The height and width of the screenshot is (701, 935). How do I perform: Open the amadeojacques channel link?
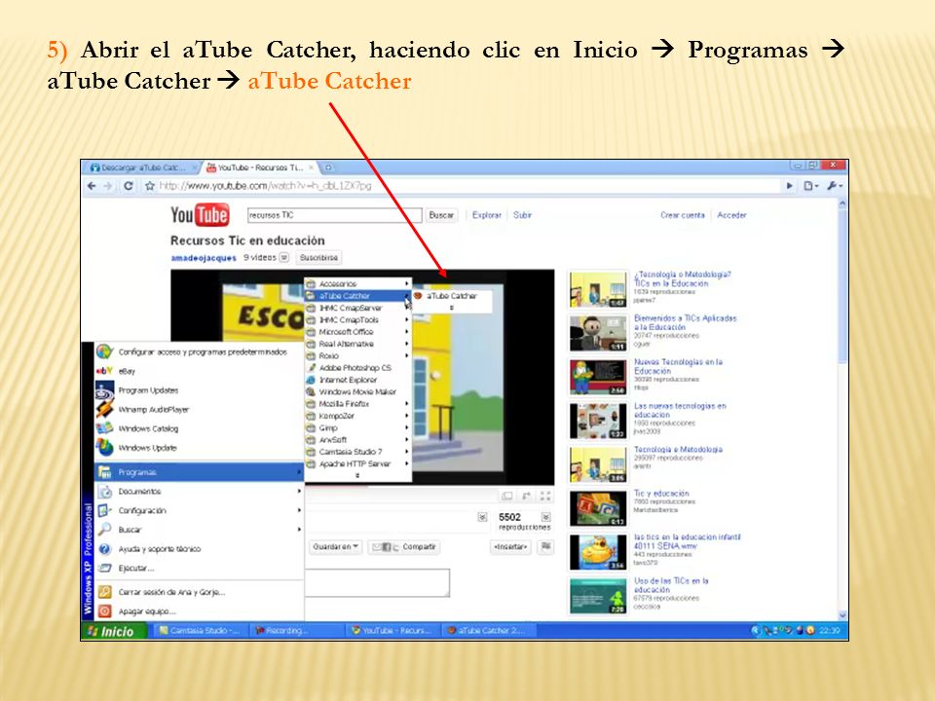click(x=204, y=258)
